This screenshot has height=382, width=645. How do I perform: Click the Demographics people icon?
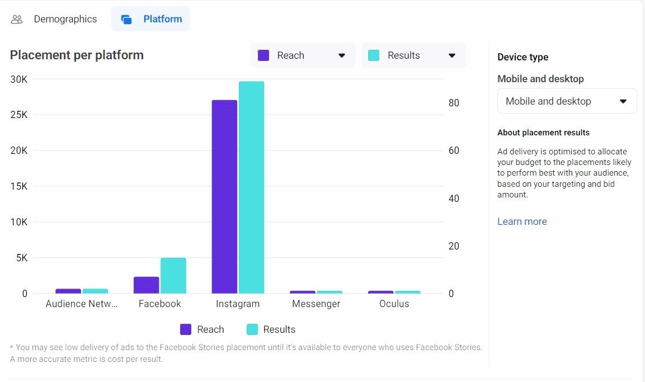[17, 20]
